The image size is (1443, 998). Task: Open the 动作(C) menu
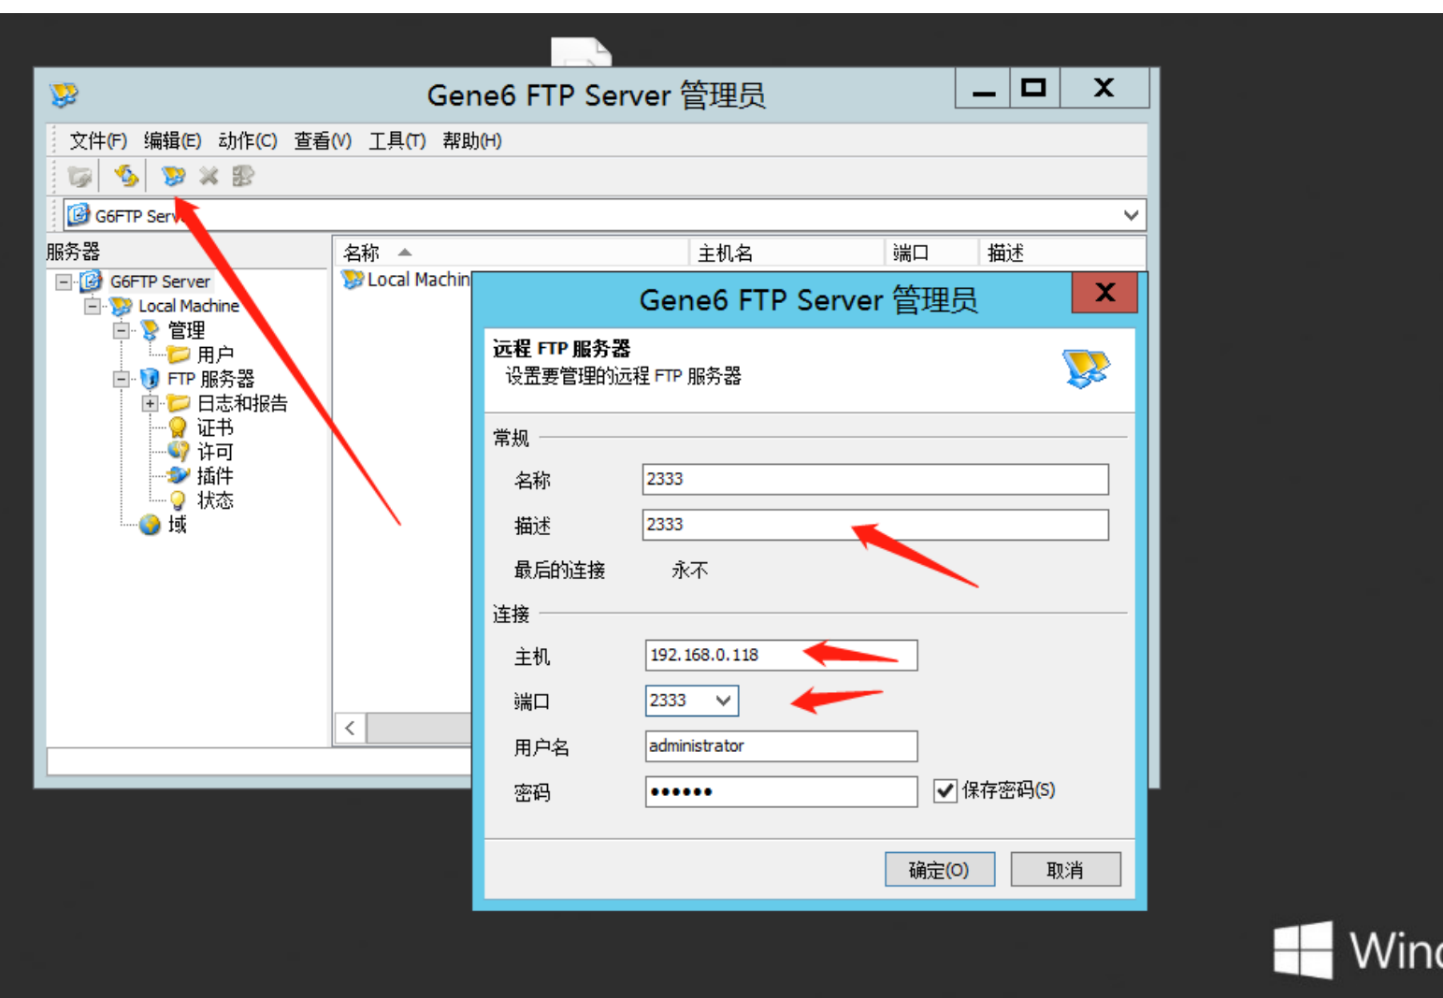pyautogui.click(x=248, y=140)
